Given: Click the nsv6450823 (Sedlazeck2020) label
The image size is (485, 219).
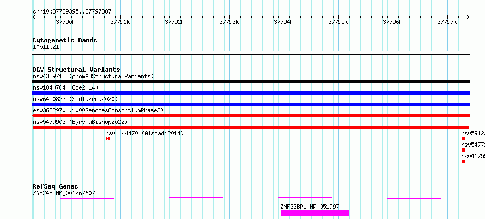Looking at the screenshot, I should point(75,99).
